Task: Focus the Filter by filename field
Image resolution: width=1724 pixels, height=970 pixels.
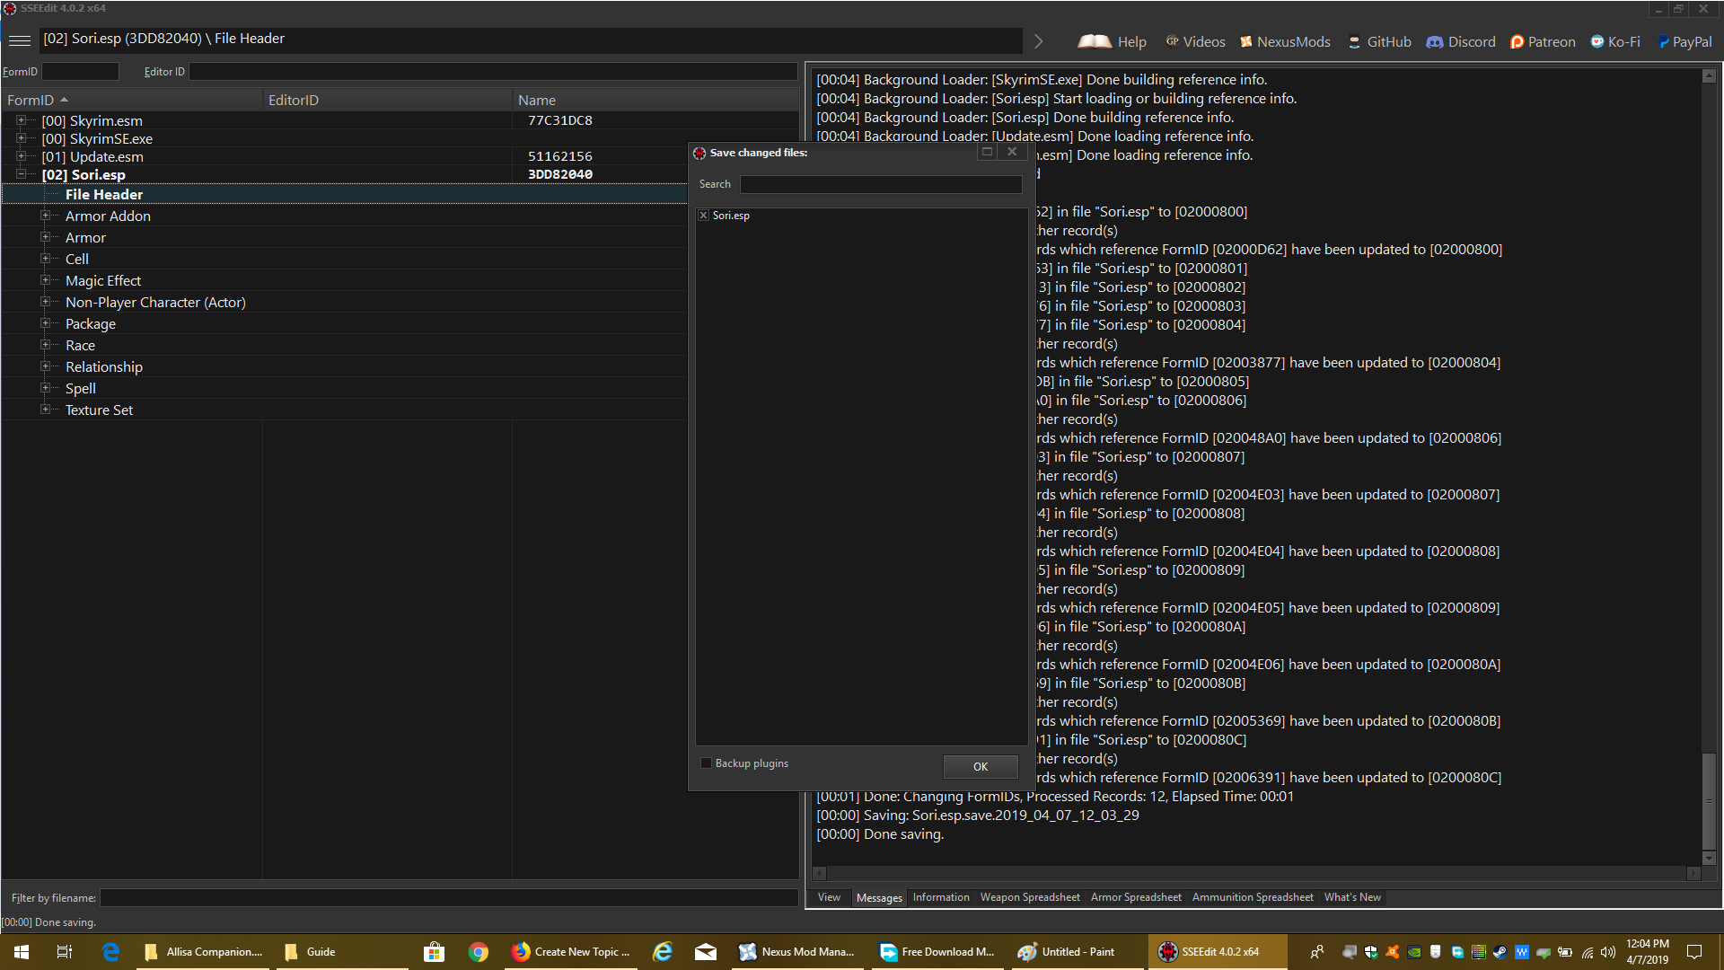Action: pyautogui.click(x=449, y=898)
